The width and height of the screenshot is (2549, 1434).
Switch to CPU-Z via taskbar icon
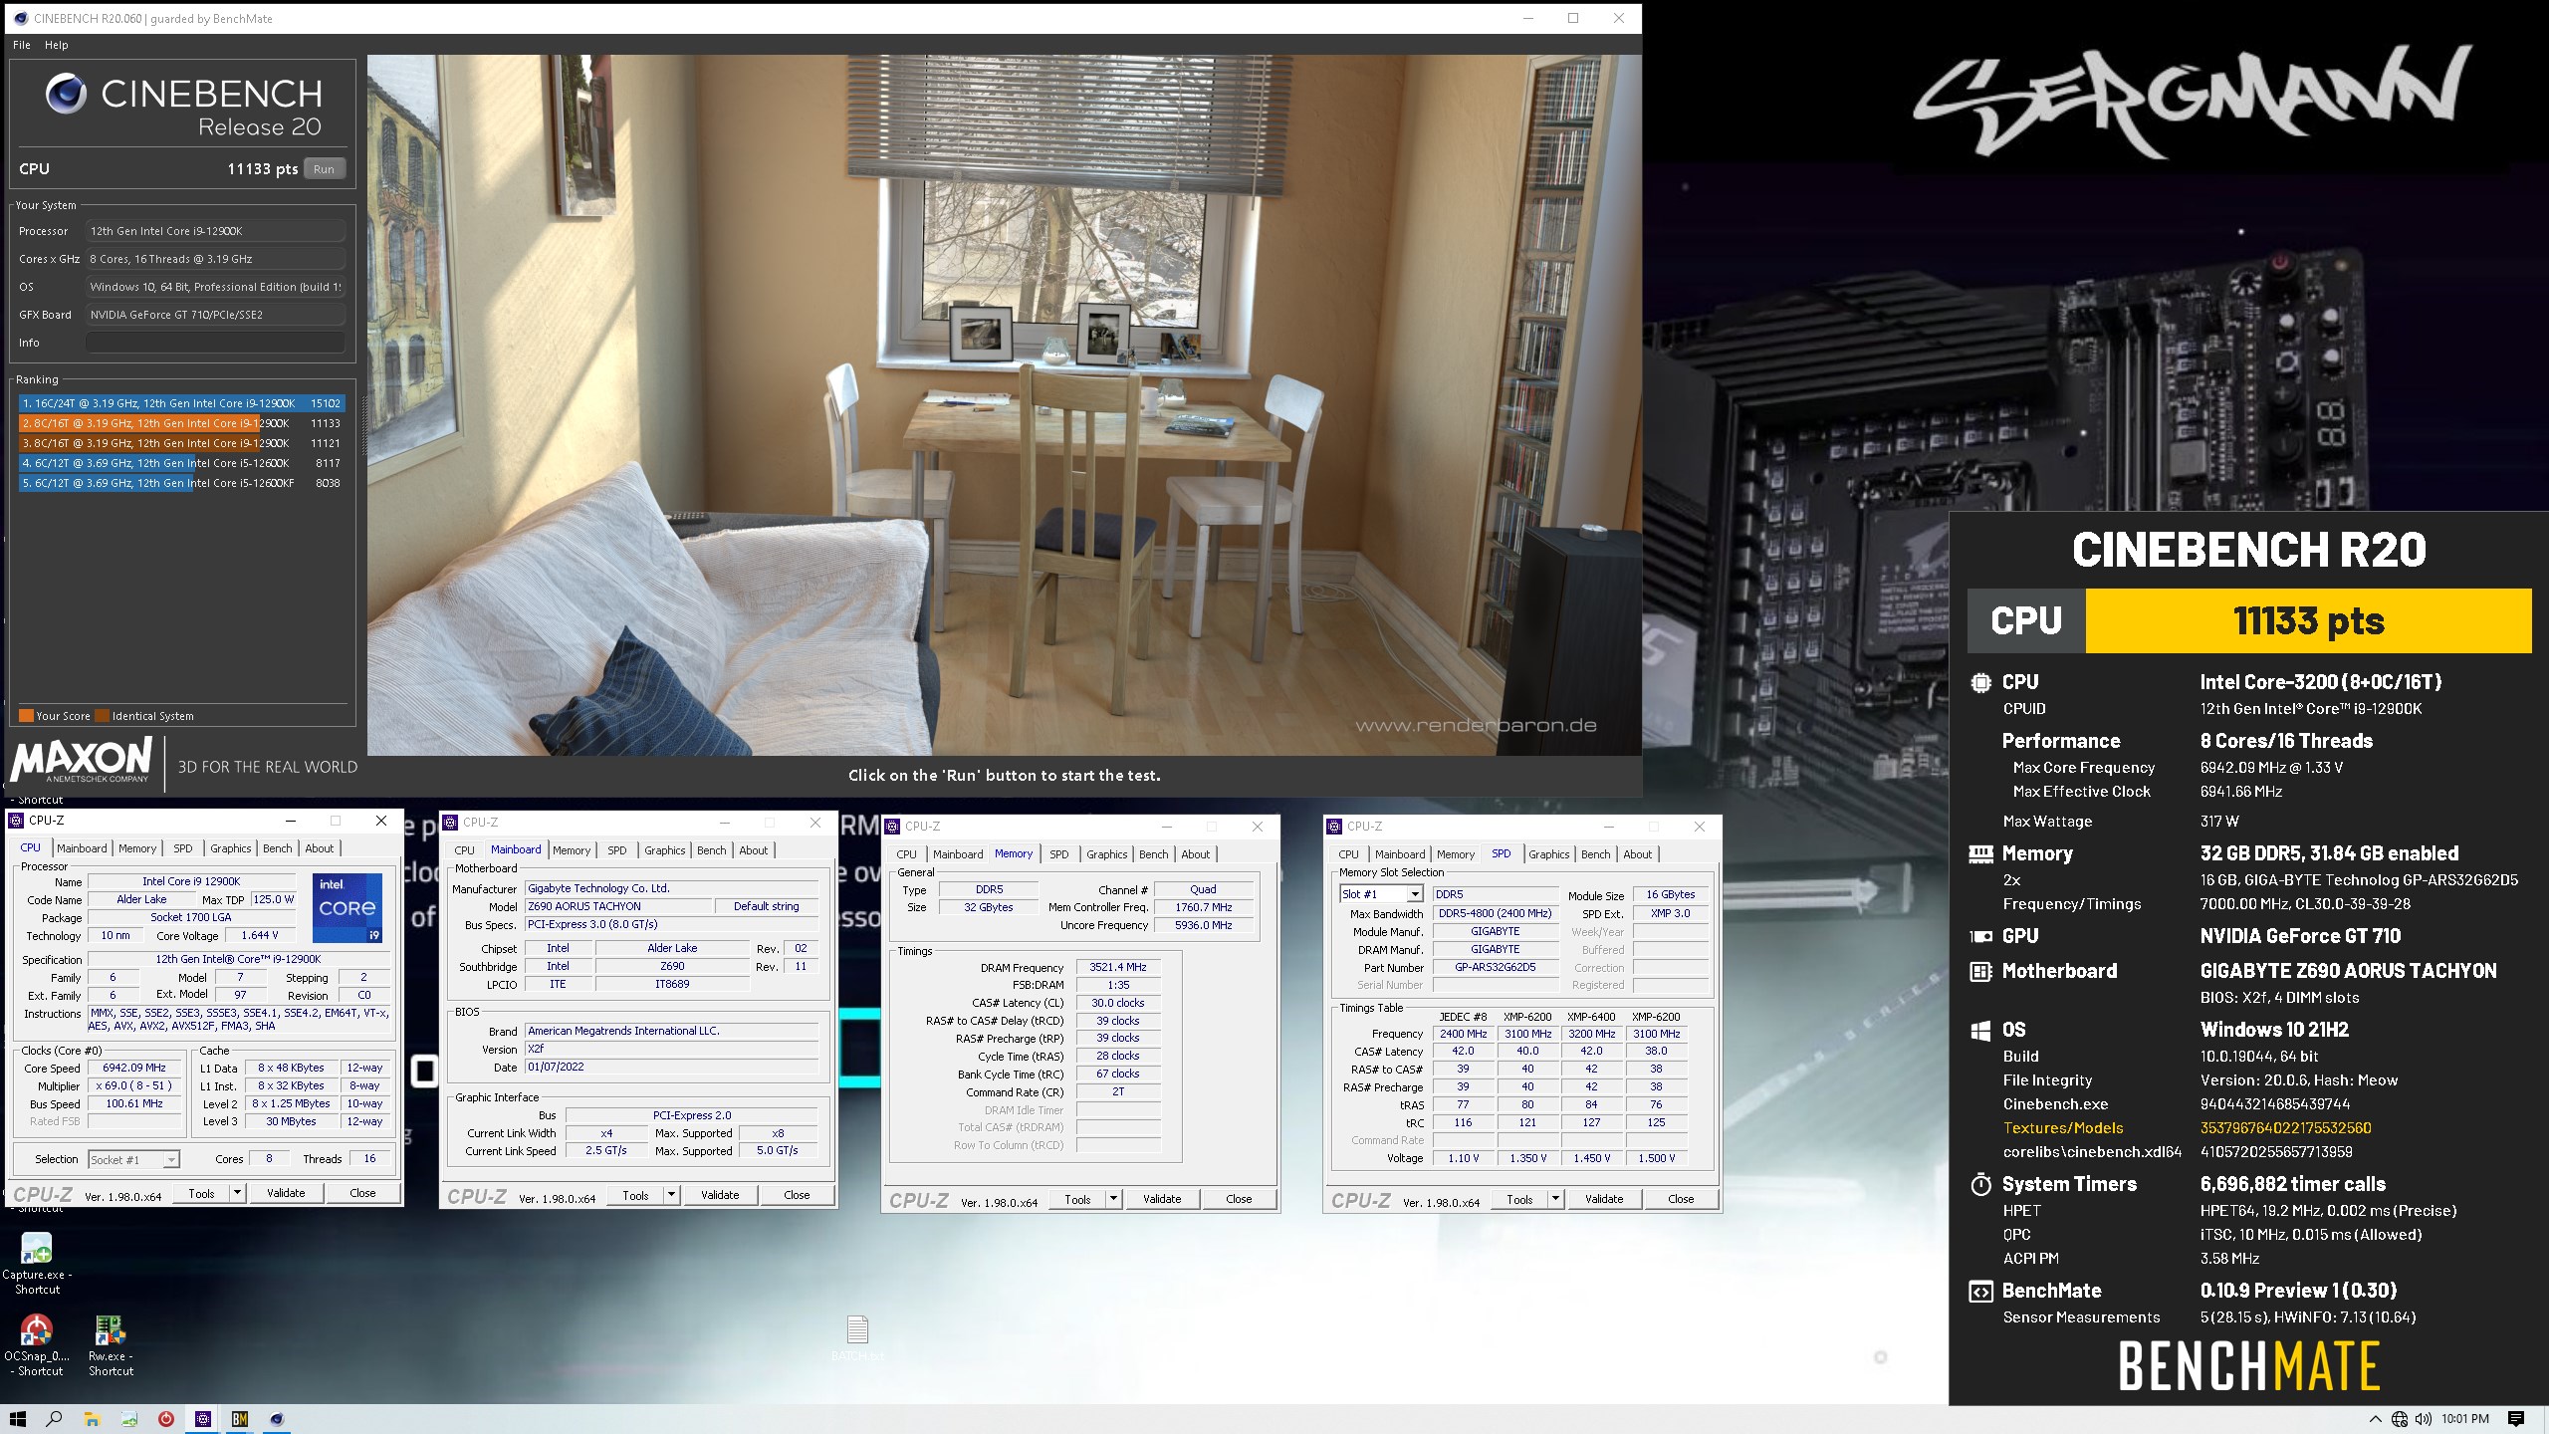(x=203, y=1419)
